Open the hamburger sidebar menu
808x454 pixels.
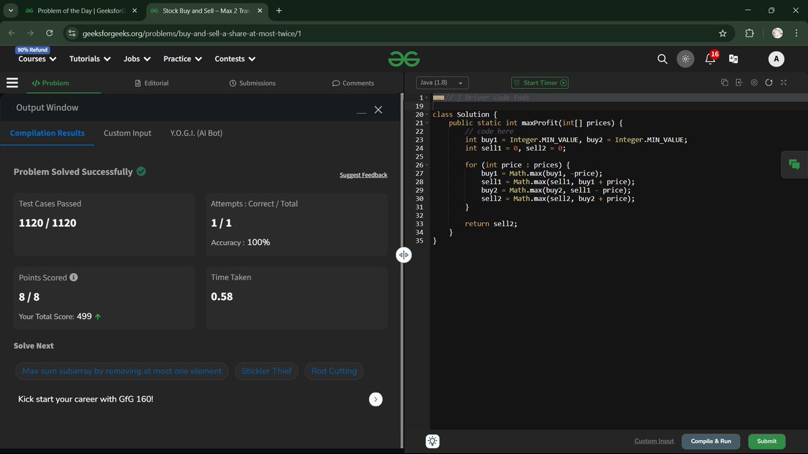(x=12, y=83)
